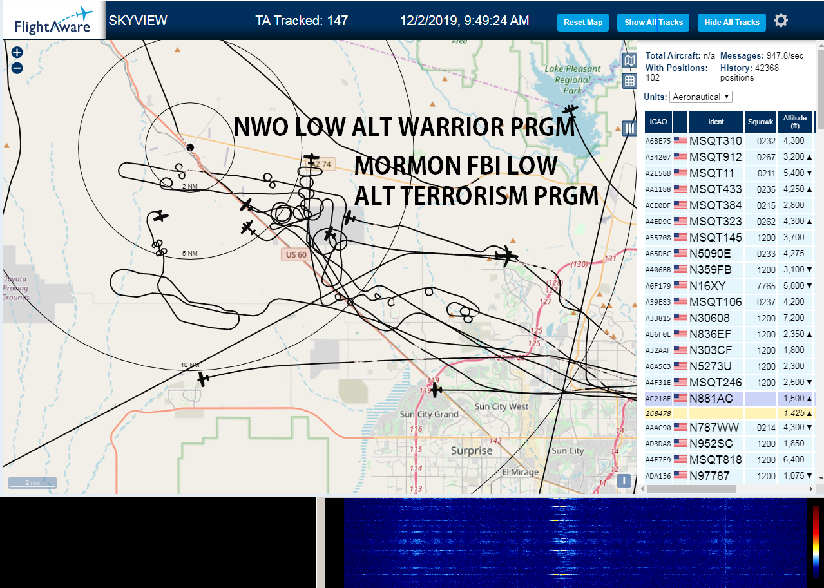Zoom in the map with plus button
Screen dimensions: 824x588
pos(17,53)
